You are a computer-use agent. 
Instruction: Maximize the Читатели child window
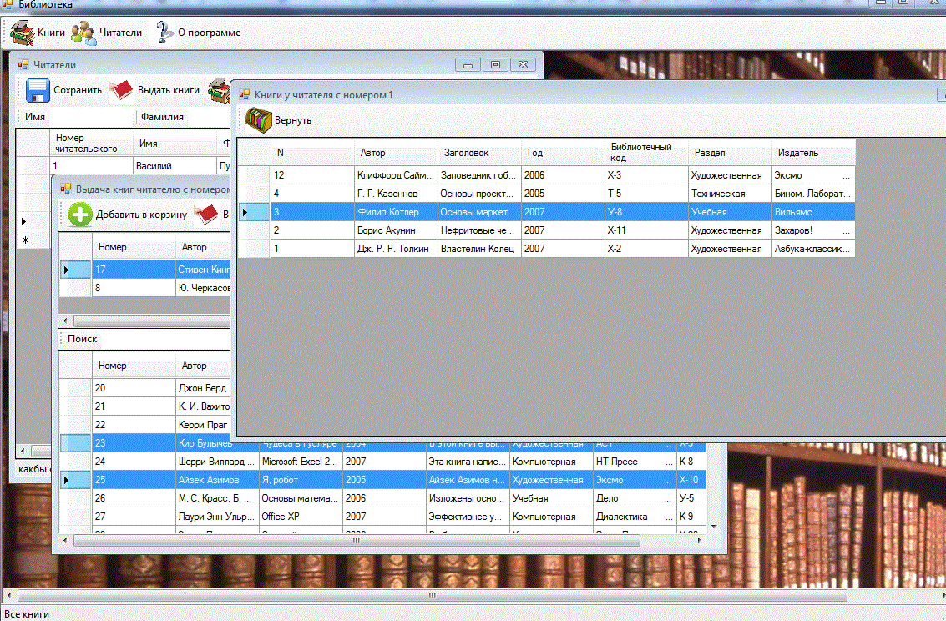(495, 65)
